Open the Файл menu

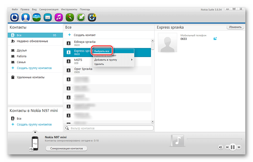click(x=15, y=9)
